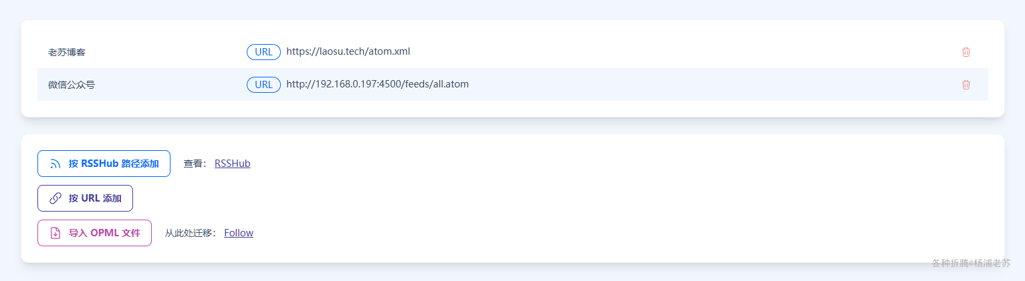Viewport: 1025px width, 281px height.
Task: Delete the 老苏博客 feed with trash icon
Action: (x=965, y=52)
